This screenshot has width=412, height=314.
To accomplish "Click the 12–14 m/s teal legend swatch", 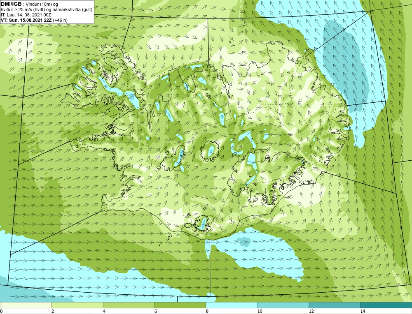I will click(x=335, y=305).
